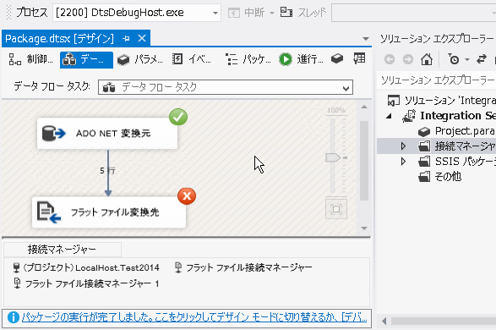Click the スレッド thread icon in debug toolbar
Image resolution: width=496 pixels, height=330 pixels.
[x=286, y=13]
